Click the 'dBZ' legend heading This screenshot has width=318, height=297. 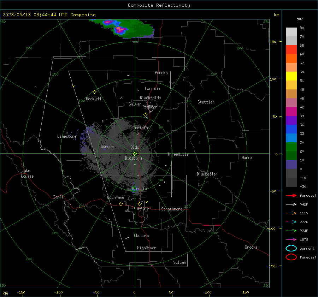[x=300, y=19]
